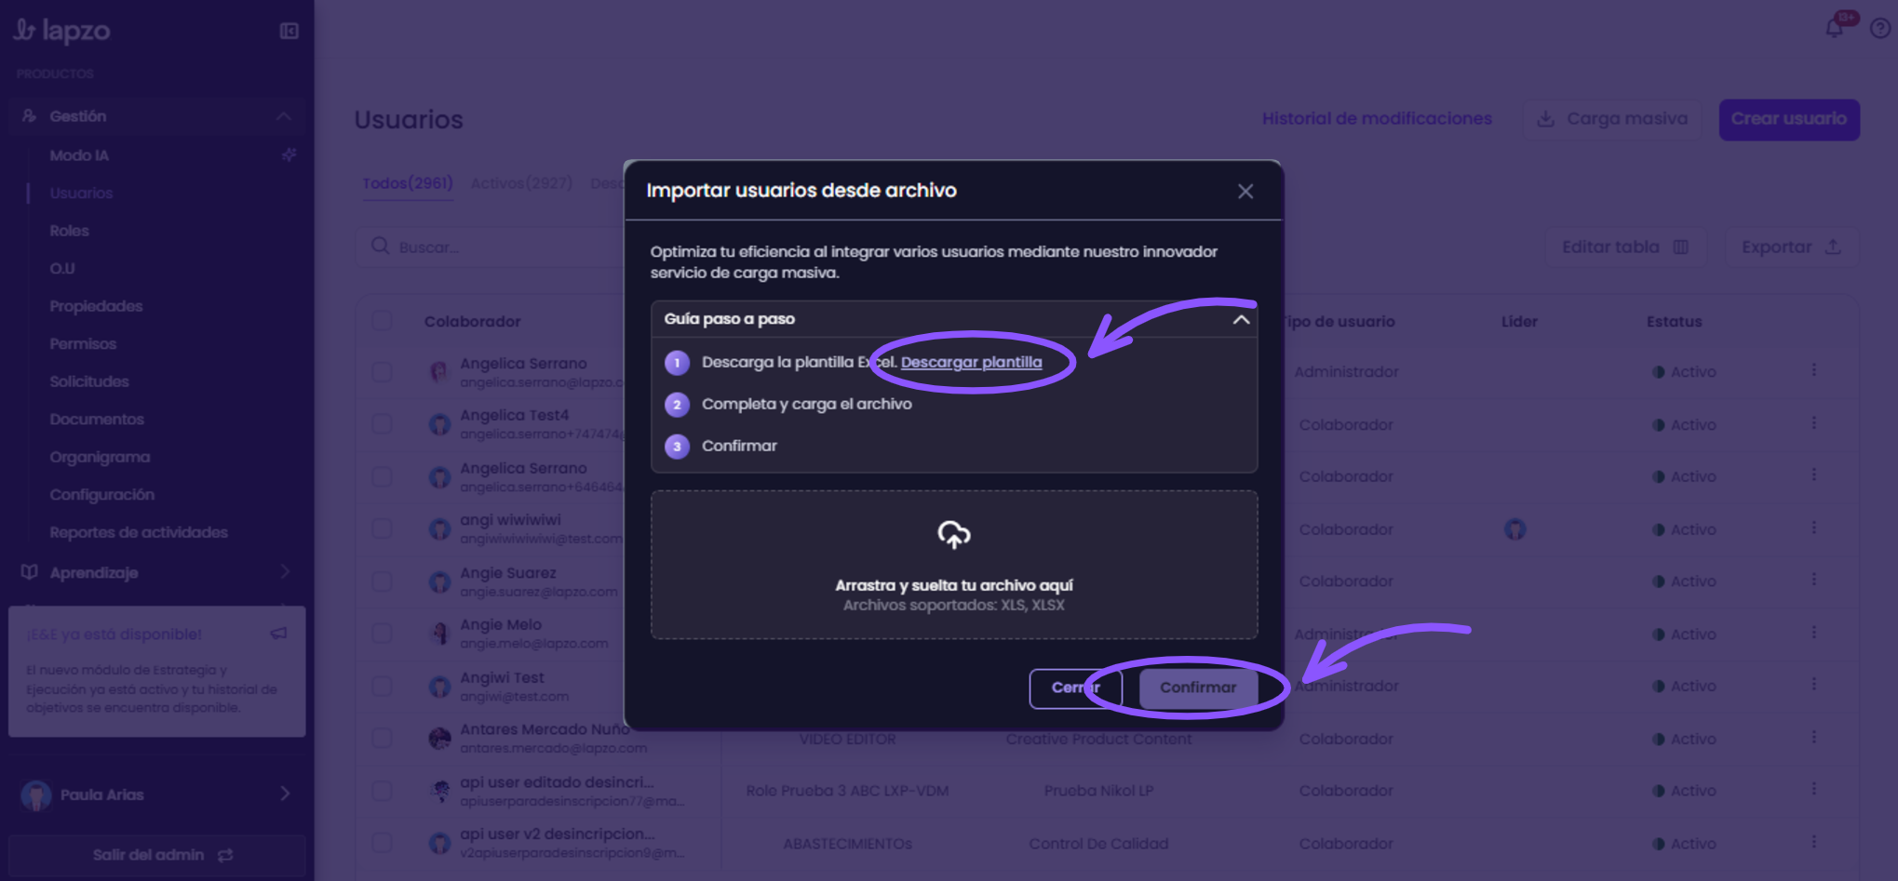Open the Exportar options
This screenshot has width=1898, height=881.
[x=1791, y=247]
